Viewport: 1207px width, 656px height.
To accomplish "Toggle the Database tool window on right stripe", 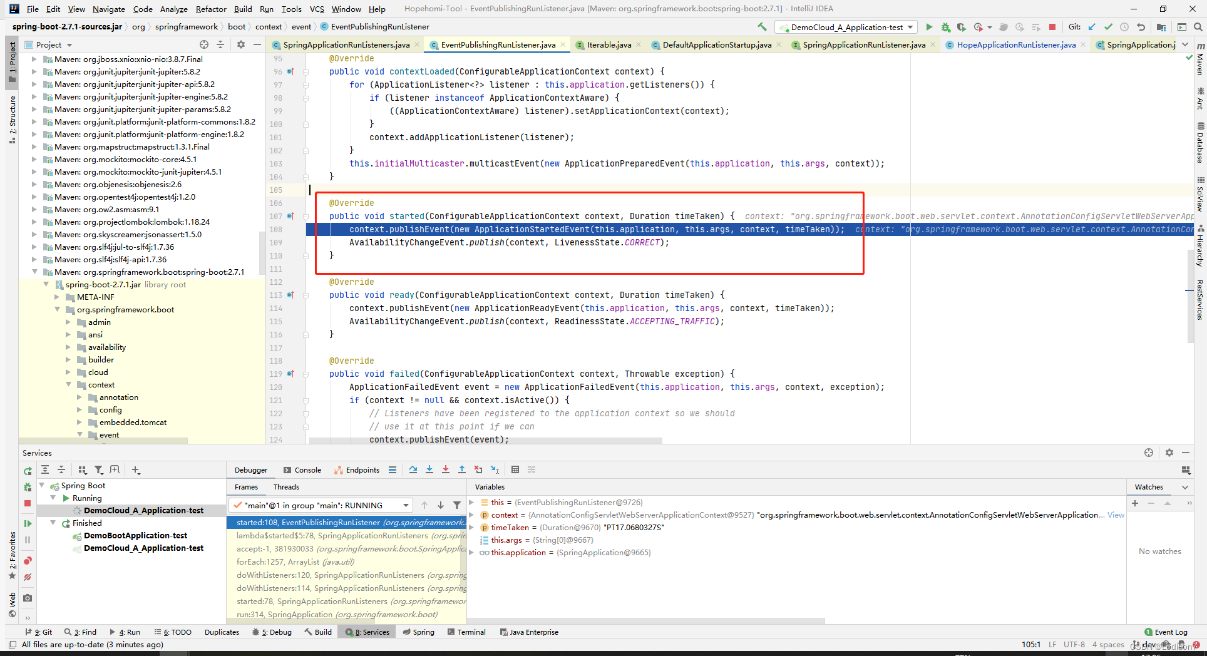I will point(1200,143).
